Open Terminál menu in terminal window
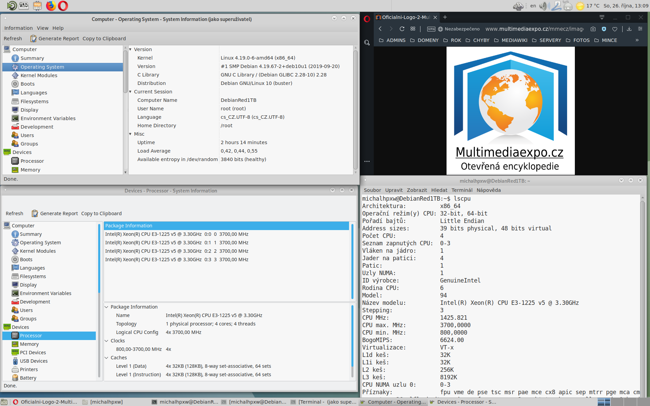650x406 pixels. pos(462,190)
